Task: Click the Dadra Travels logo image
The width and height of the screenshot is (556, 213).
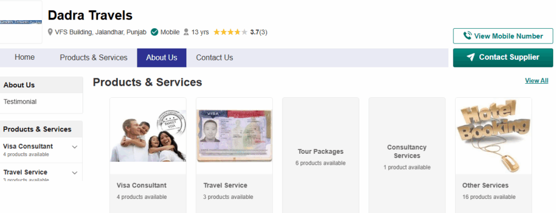Action: coord(21,22)
